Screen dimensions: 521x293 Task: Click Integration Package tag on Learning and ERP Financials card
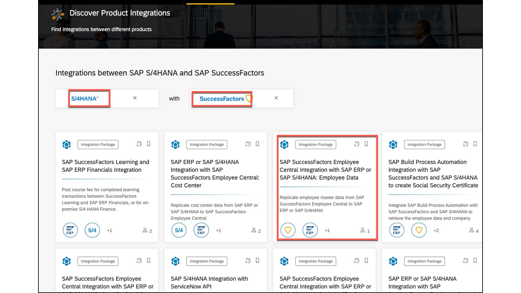point(98,145)
